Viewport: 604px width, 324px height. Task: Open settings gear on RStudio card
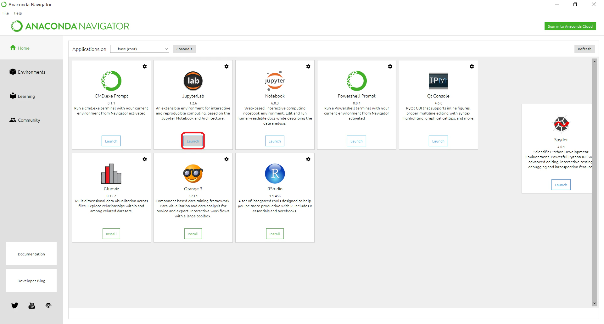pos(308,159)
